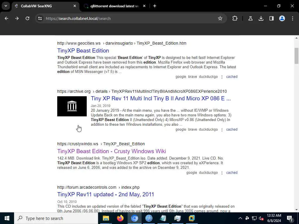This screenshot has width=299, height=224.
Task: Open cached link for archive.org result
Action: pyautogui.click(x=232, y=129)
